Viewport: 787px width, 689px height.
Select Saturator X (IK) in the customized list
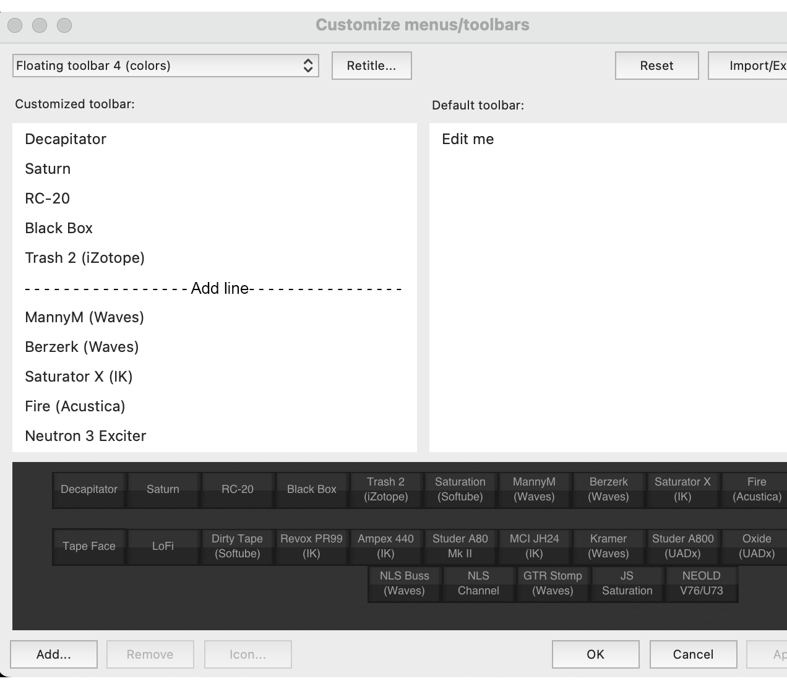[x=214, y=377]
